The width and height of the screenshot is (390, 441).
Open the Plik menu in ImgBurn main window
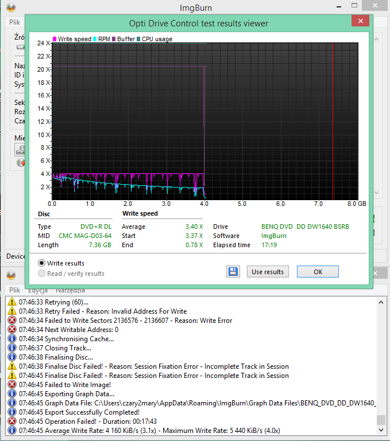[x=15, y=22]
